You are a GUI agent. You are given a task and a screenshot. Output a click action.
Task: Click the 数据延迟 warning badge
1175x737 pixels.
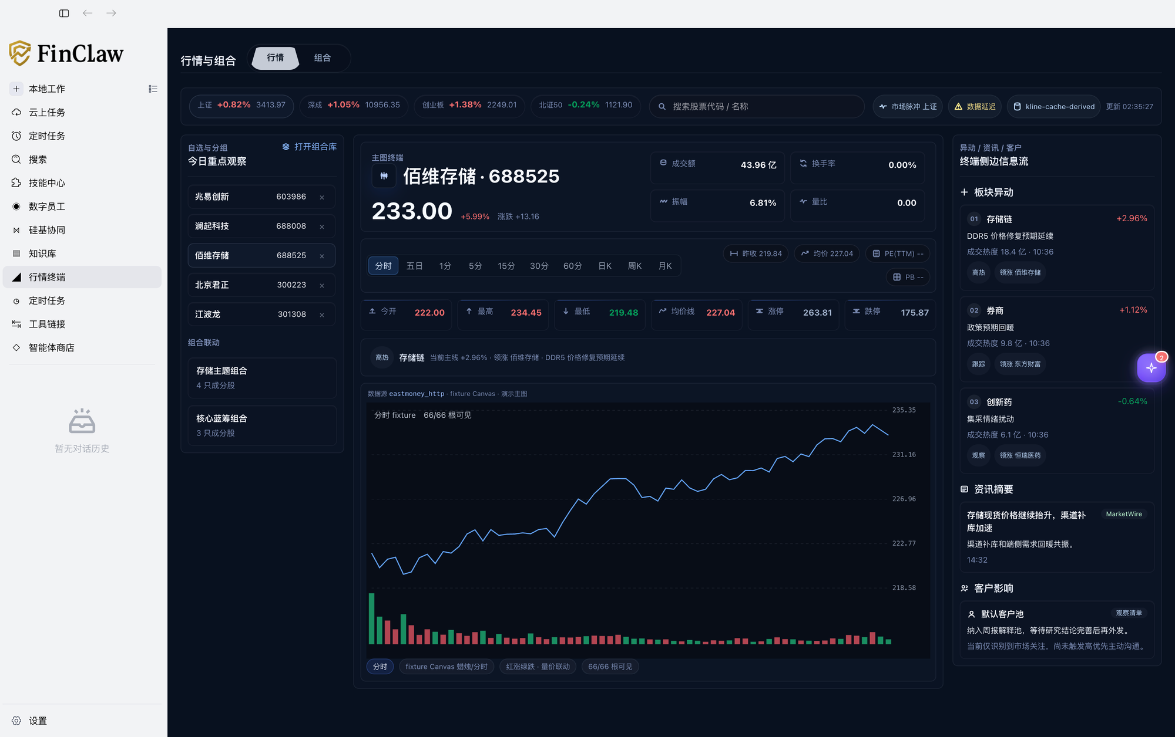[x=975, y=106]
